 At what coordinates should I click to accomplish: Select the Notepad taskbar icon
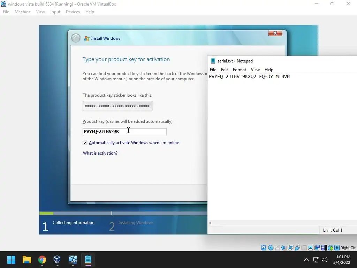pos(88,260)
